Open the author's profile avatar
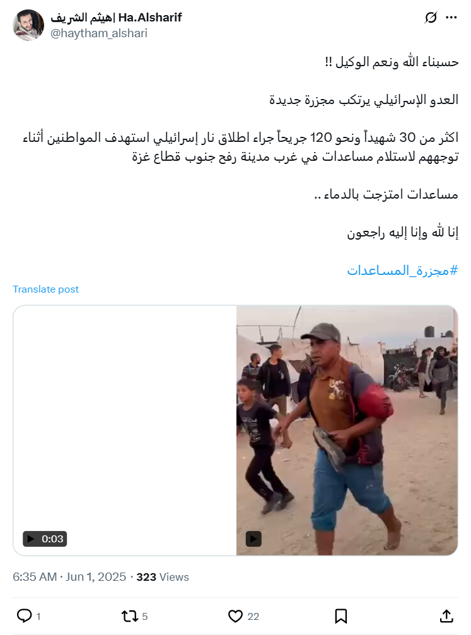 (28, 25)
